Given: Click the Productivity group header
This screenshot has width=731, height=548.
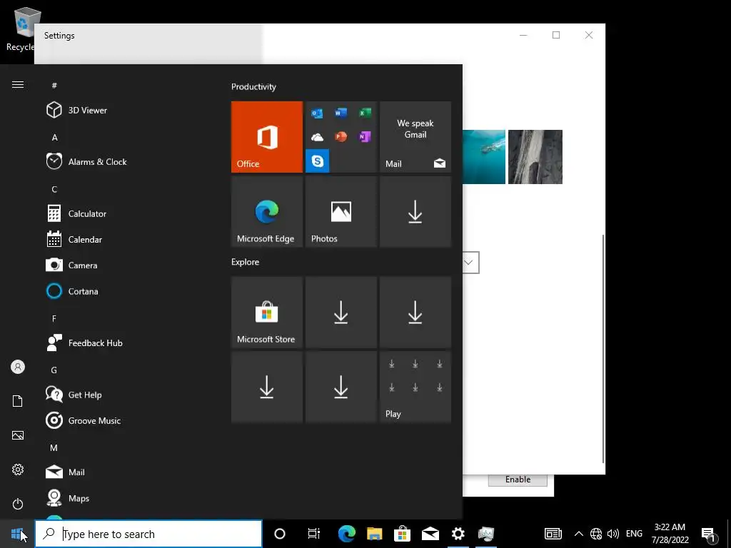Looking at the screenshot, I should pyautogui.click(x=253, y=86).
